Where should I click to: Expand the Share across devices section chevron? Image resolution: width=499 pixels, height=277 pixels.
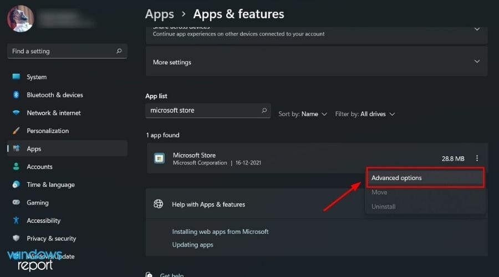click(x=477, y=29)
